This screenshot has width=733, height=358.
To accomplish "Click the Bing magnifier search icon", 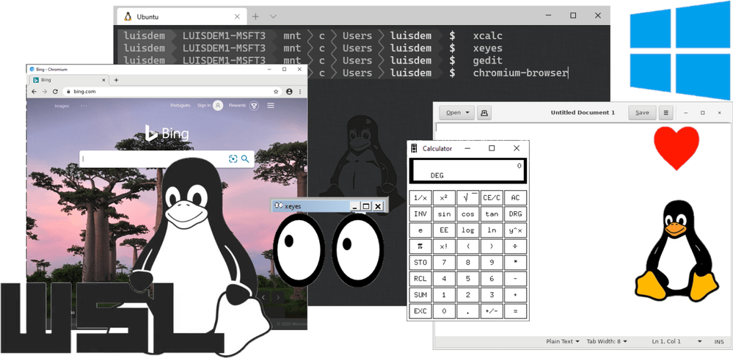I will click(245, 159).
